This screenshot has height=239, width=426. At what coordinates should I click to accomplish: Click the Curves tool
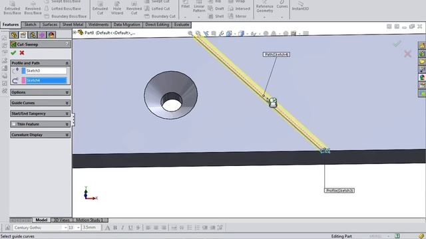click(x=282, y=5)
